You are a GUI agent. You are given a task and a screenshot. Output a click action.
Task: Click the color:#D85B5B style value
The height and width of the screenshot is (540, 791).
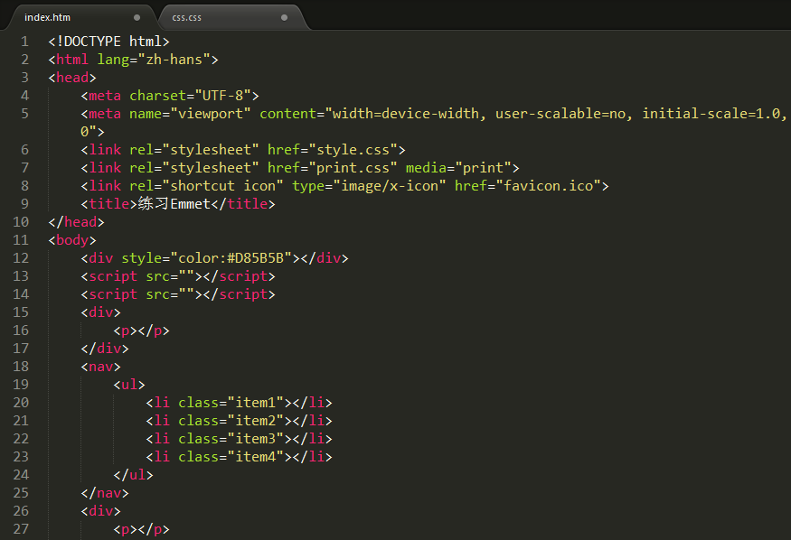pyautogui.click(x=231, y=258)
